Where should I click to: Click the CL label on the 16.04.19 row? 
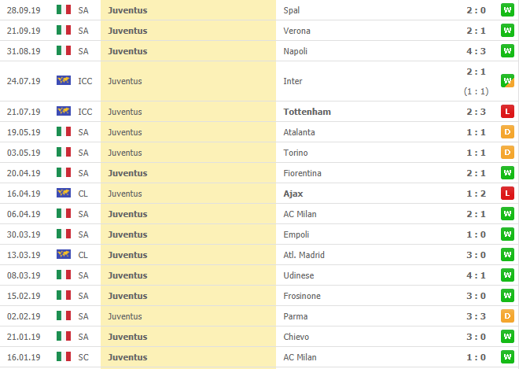coord(84,194)
